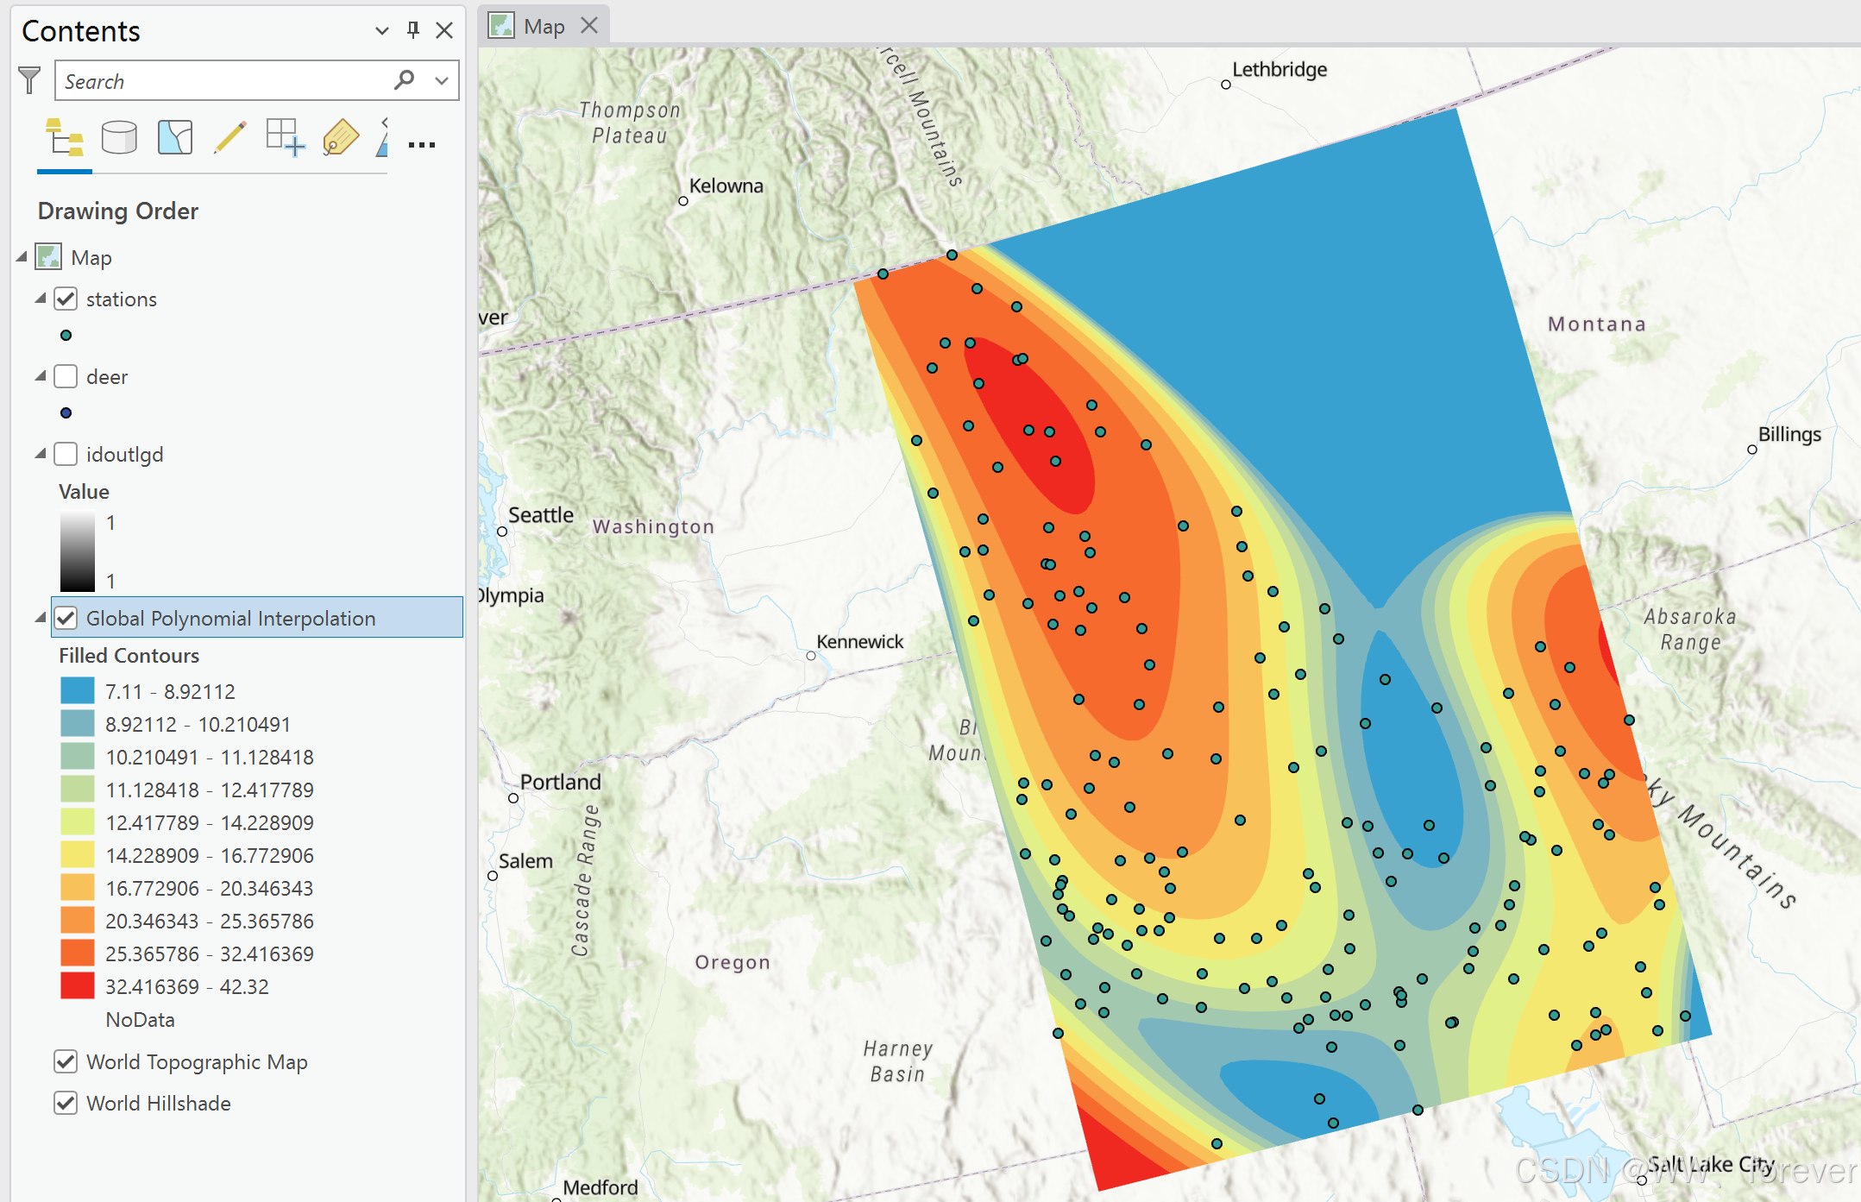Click the Portland label on map
Screen dimensions: 1861x1202
(561, 782)
